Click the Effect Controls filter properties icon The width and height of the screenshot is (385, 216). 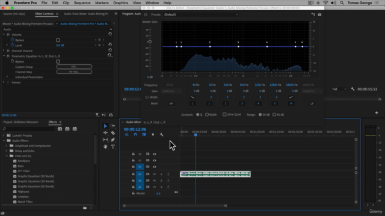tap(97, 115)
